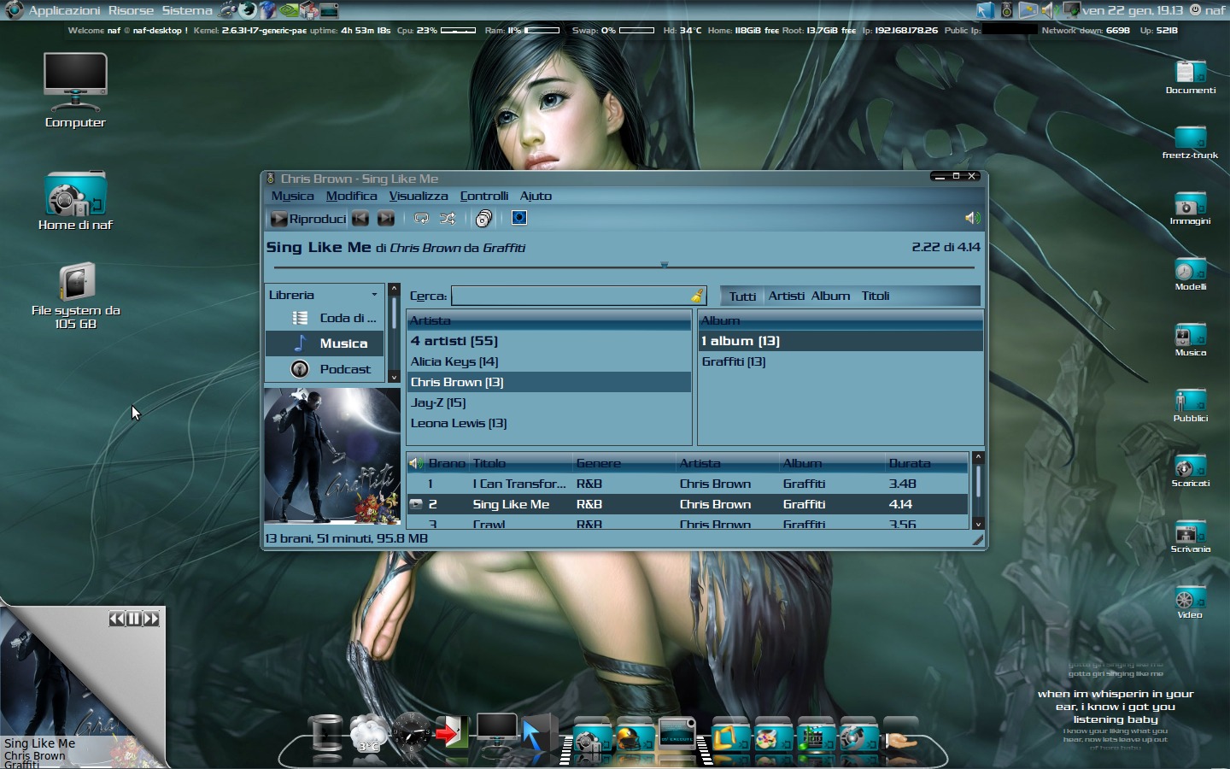Viewport: 1230px width, 769px height.
Task: Select Leona Lewis in artist list
Action: pos(548,423)
